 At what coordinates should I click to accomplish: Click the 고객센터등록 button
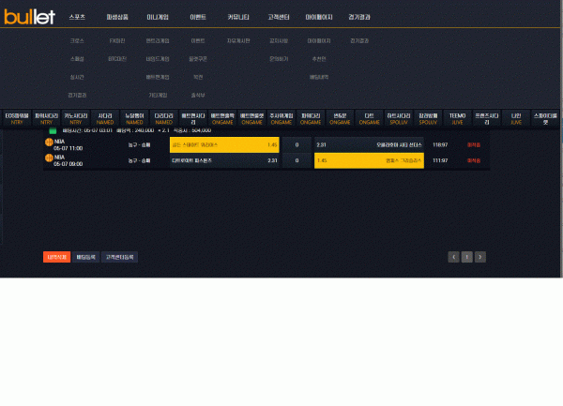click(119, 257)
